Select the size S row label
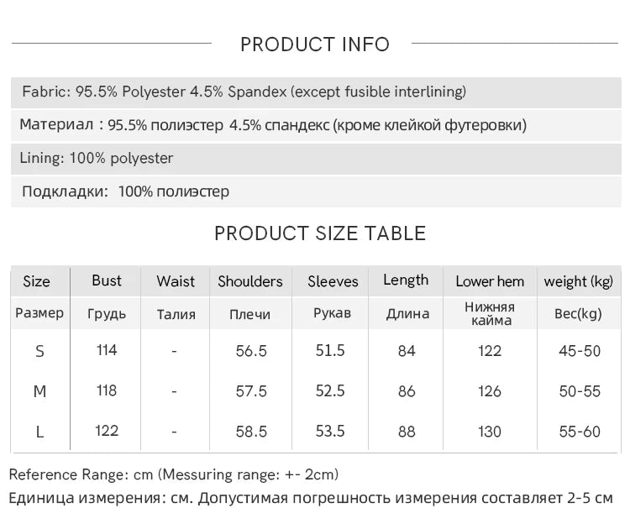This screenshot has width=630, height=529. pyautogui.click(x=39, y=351)
